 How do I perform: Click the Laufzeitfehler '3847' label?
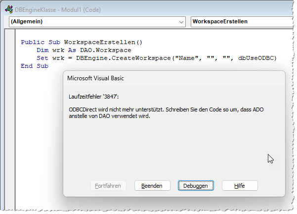(x=94, y=96)
